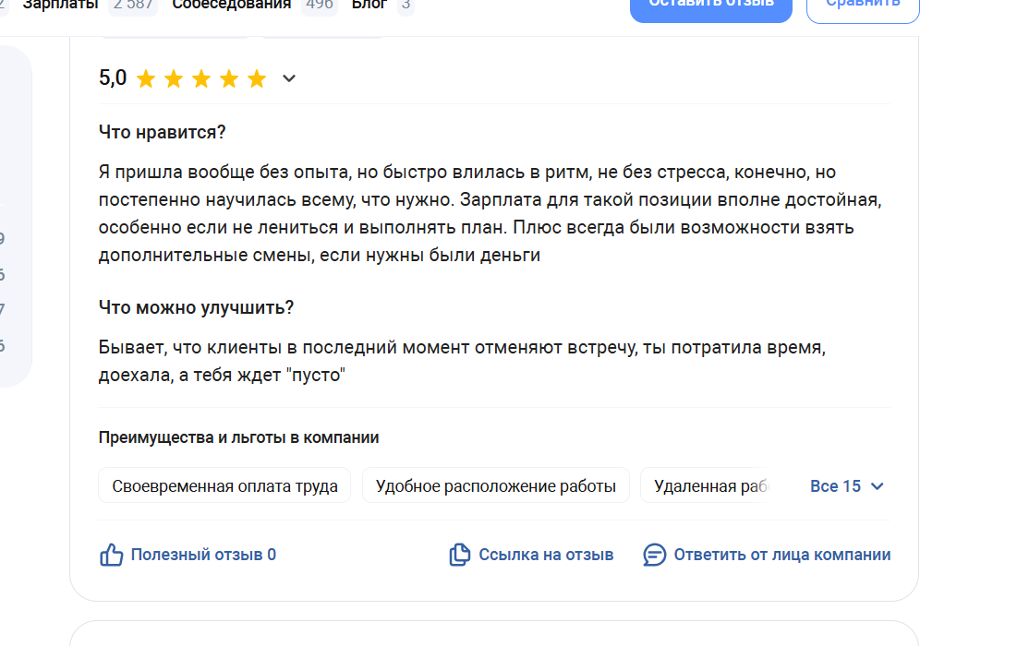Switch to the Собеседования tab
Image resolution: width=1017 pixels, height=646 pixels.
click(x=231, y=4)
